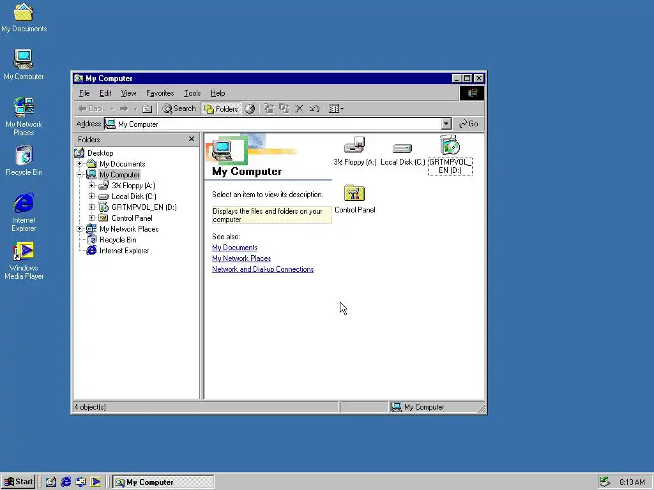This screenshot has width=654, height=490.
Task: Click the Move To toolbar icon
Action: [269, 108]
